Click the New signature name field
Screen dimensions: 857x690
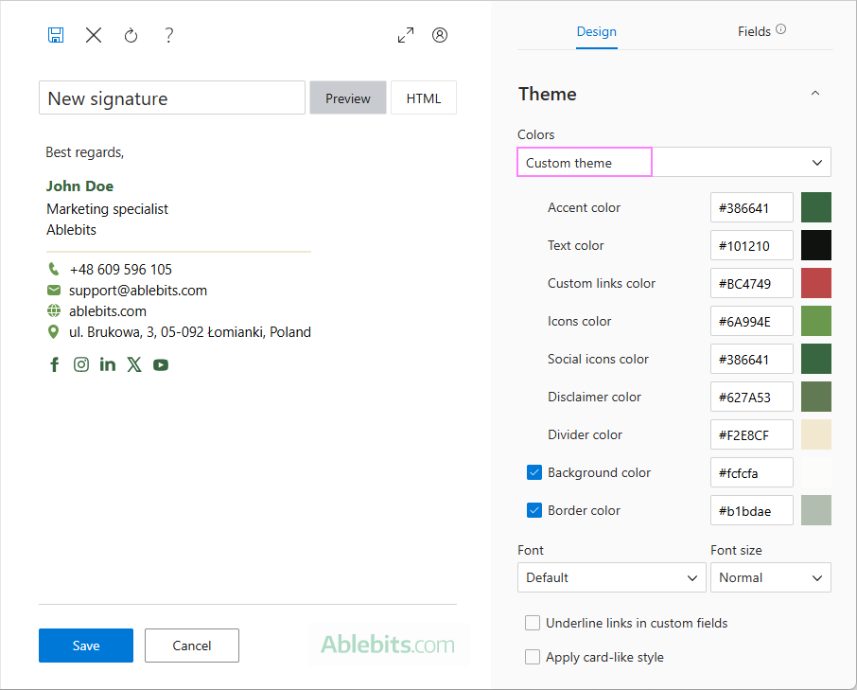[x=171, y=97]
